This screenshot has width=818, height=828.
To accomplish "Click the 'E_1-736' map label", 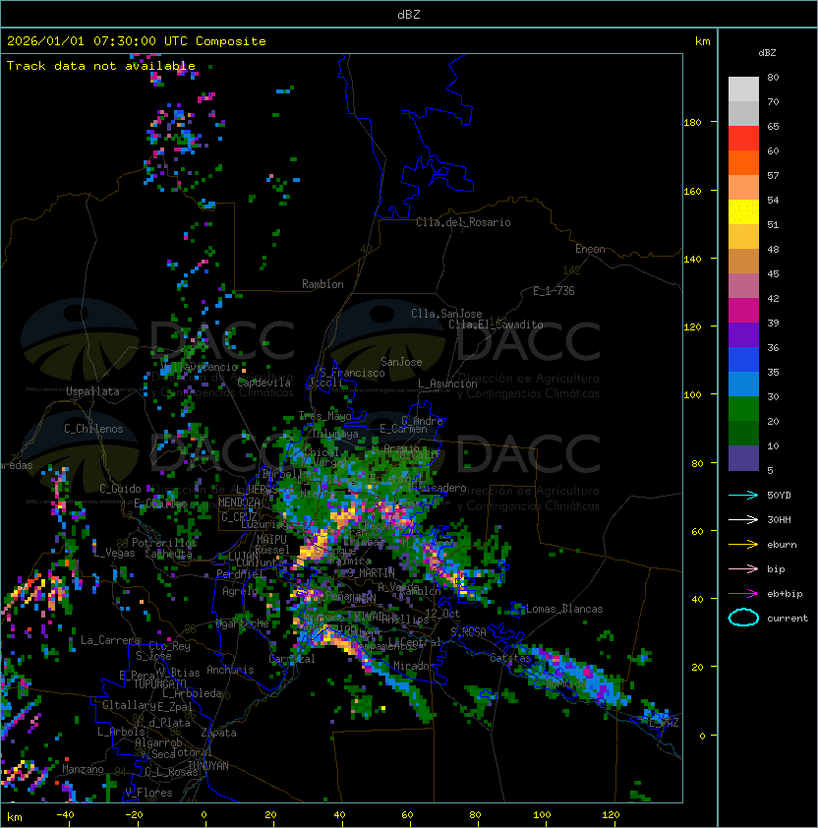I will 554,291.
